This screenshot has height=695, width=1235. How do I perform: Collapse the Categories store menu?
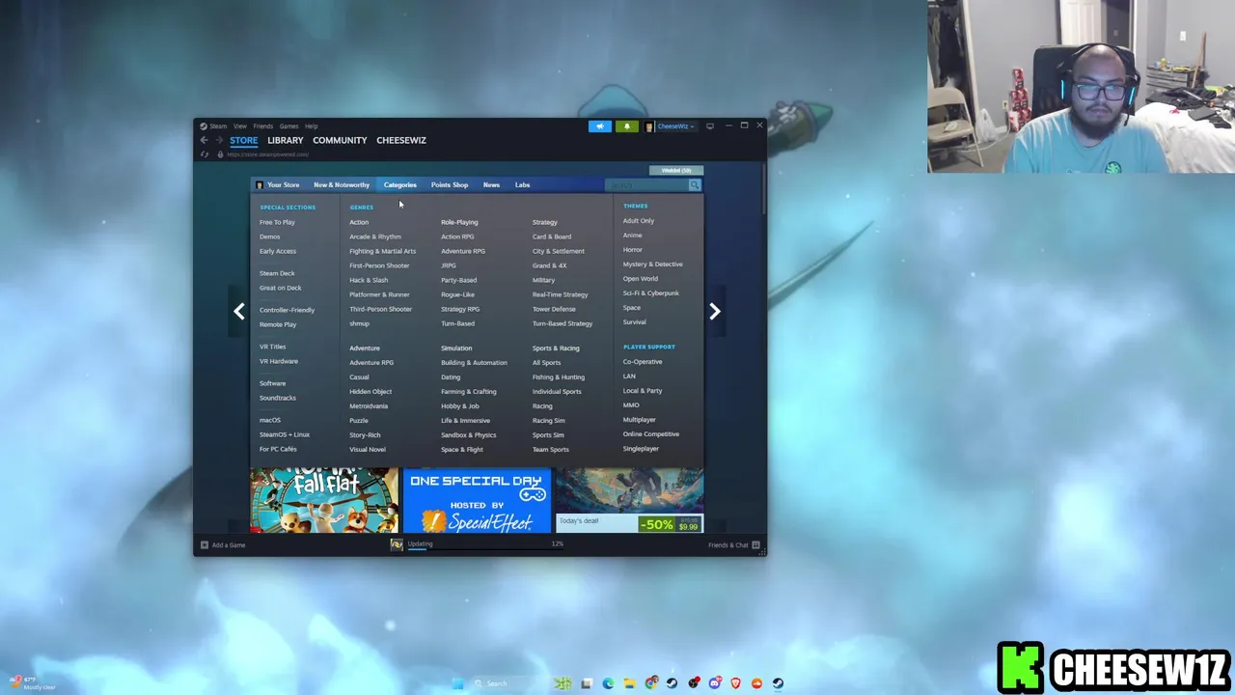click(400, 185)
